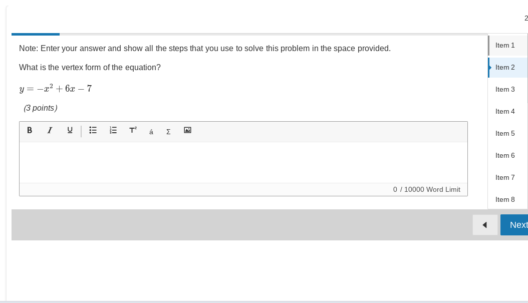The image size is (528, 303).
Task: Toggle underline formatting
Action: tap(69, 131)
